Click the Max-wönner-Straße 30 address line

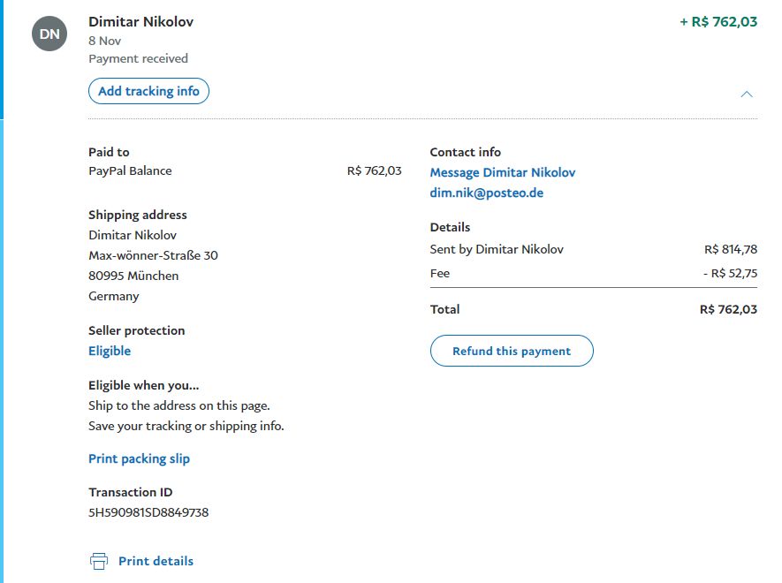pos(153,255)
